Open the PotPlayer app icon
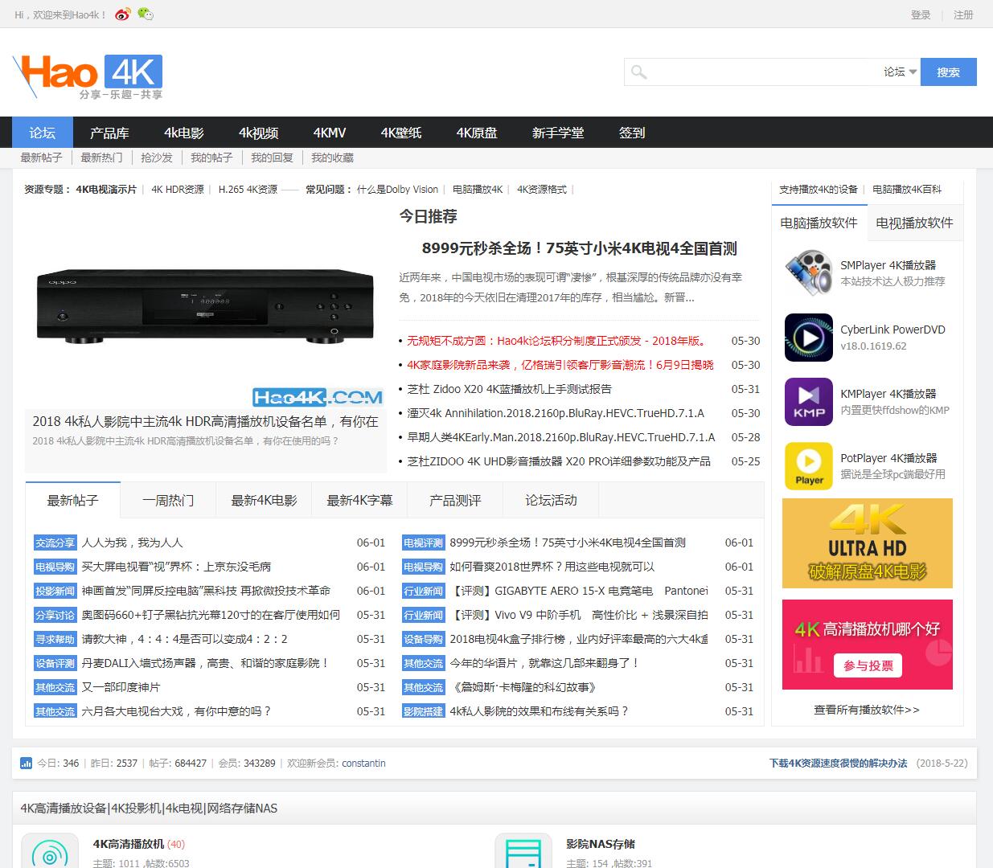The image size is (993, 868). click(x=808, y=466)
